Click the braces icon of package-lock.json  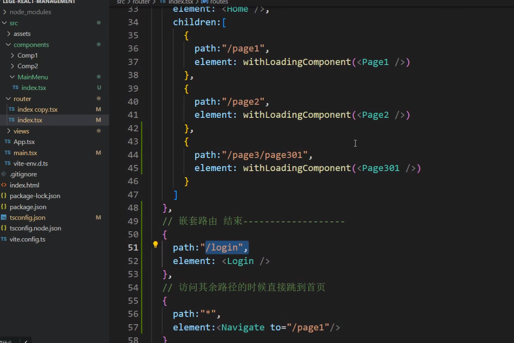[x=3, y=196]
